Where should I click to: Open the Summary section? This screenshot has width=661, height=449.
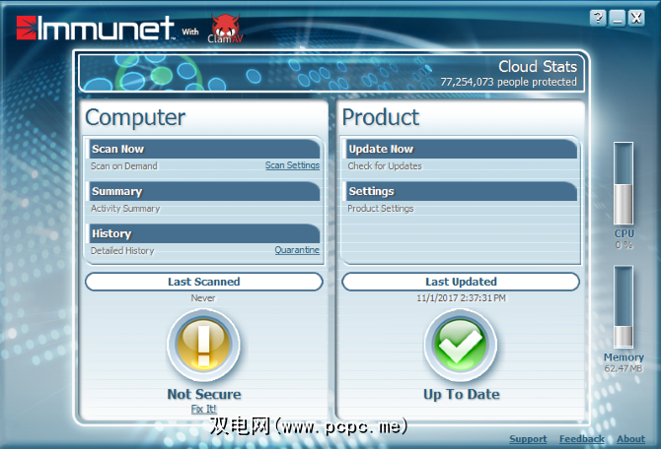[204, 191]
